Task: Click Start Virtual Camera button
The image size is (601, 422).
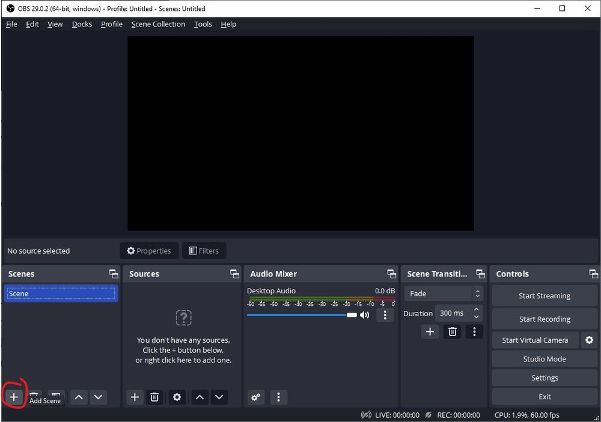Action: (535, 340)
